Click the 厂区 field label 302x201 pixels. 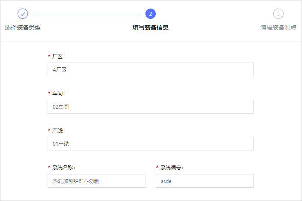[x=58, y=56]
